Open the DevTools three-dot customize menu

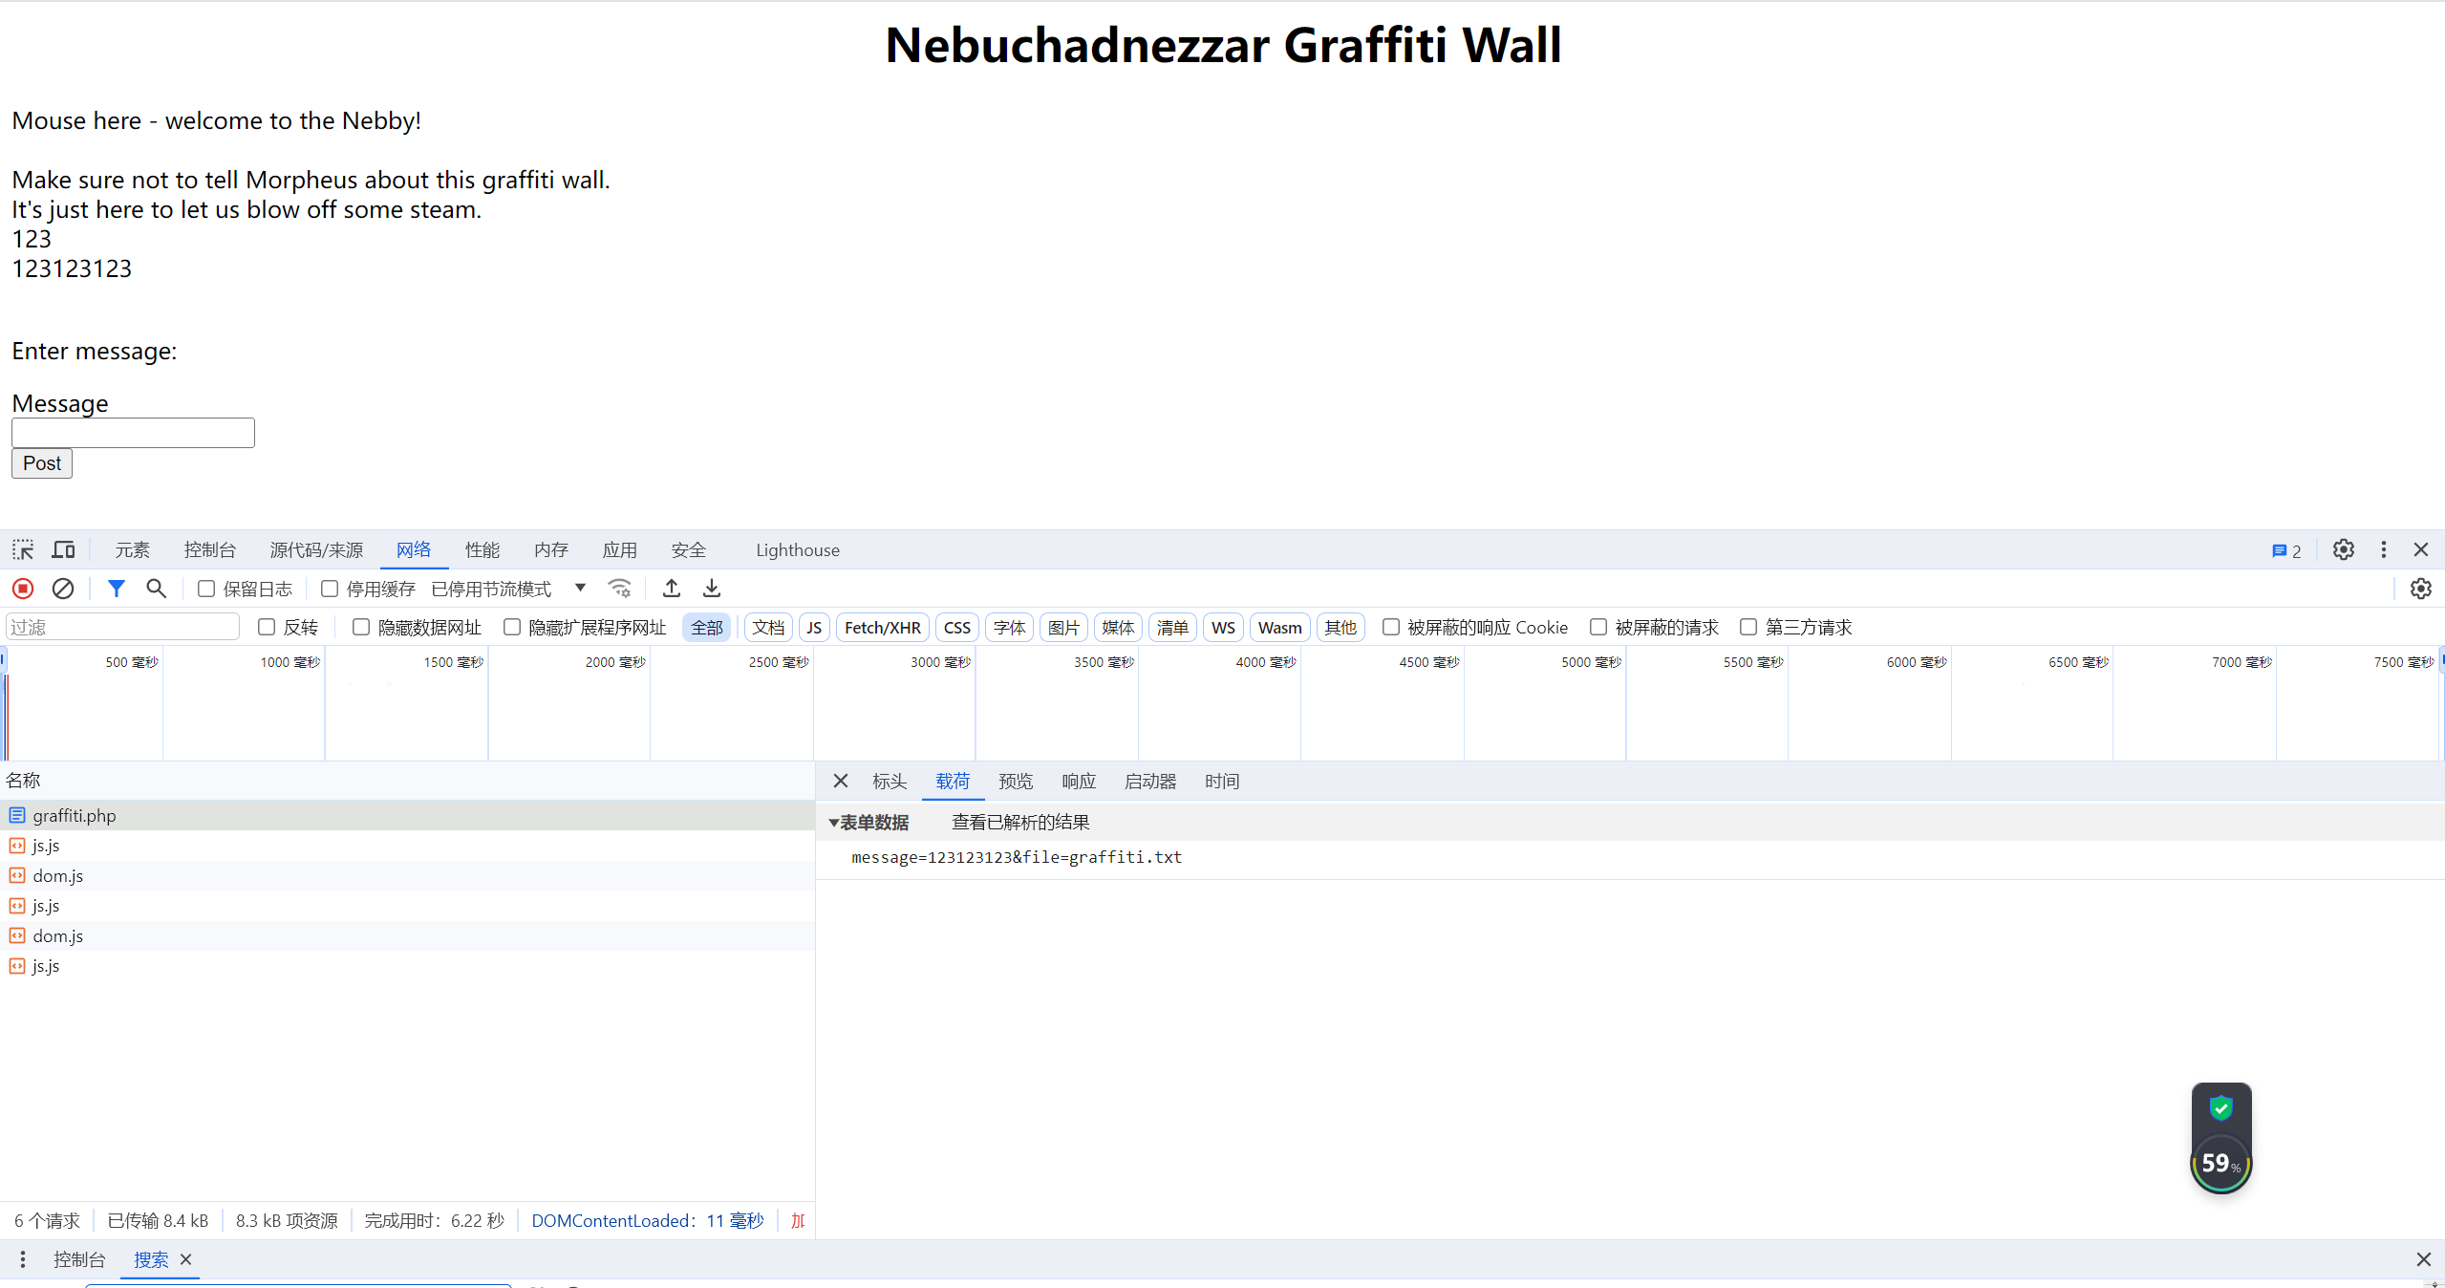click(x=2383, y=550)
